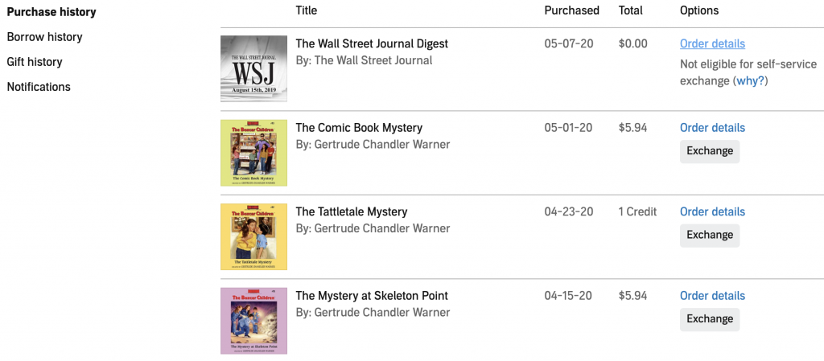Click The Tattletale Mystery title text
Image resolution: width=824 pixels, height=361 pixels.
click(x=352, y=211)
